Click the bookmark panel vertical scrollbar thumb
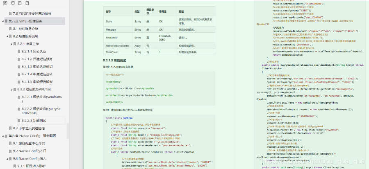369x169 pixels. pyautogui.click(x=68, y=131)
